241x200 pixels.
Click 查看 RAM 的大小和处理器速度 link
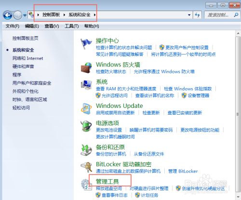pos(126,89)
